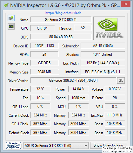Select VPU value 0 %
The height and width of the screenshot is (153, 133).
[x=115, y=107]
